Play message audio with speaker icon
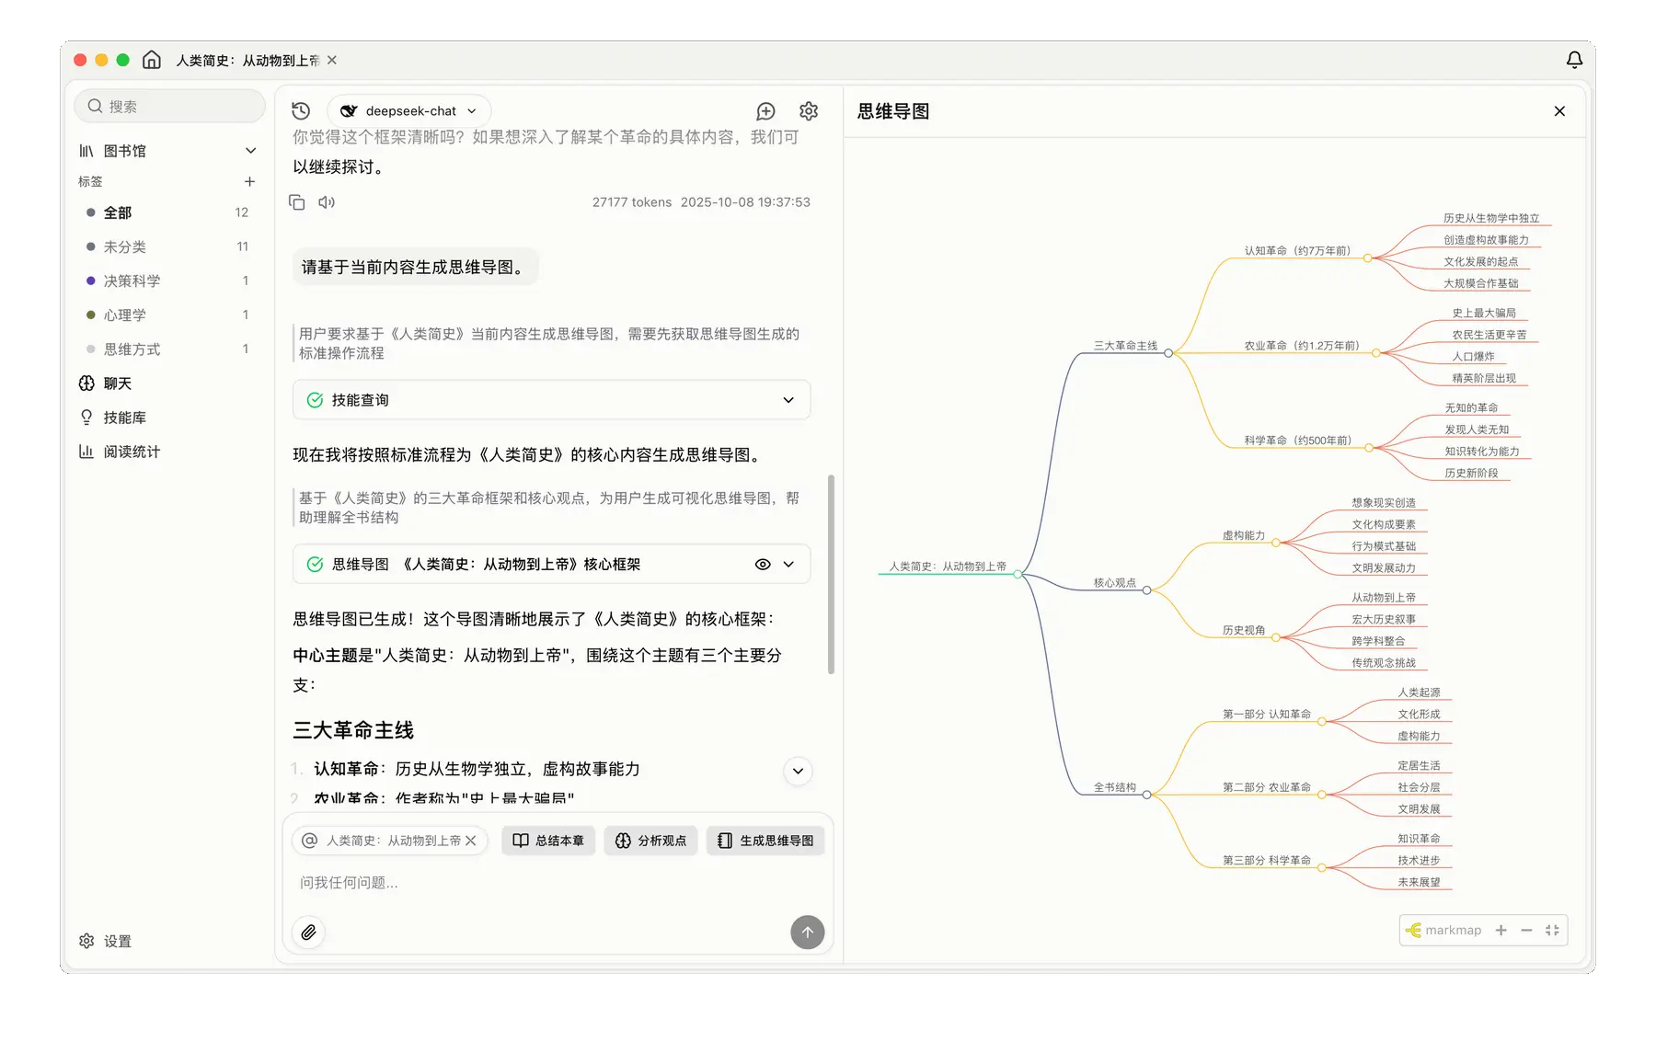This screenshot has height=1053, width=1656. click(x=327, y=202)
